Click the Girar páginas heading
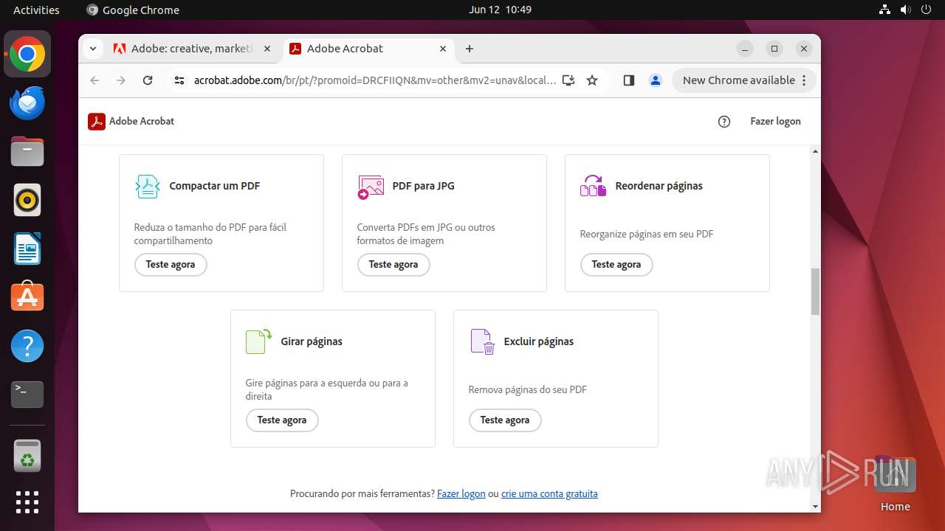Screen dimensions: 945x531 point(312,341)
